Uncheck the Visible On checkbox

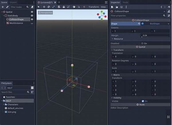coord(143,101)
